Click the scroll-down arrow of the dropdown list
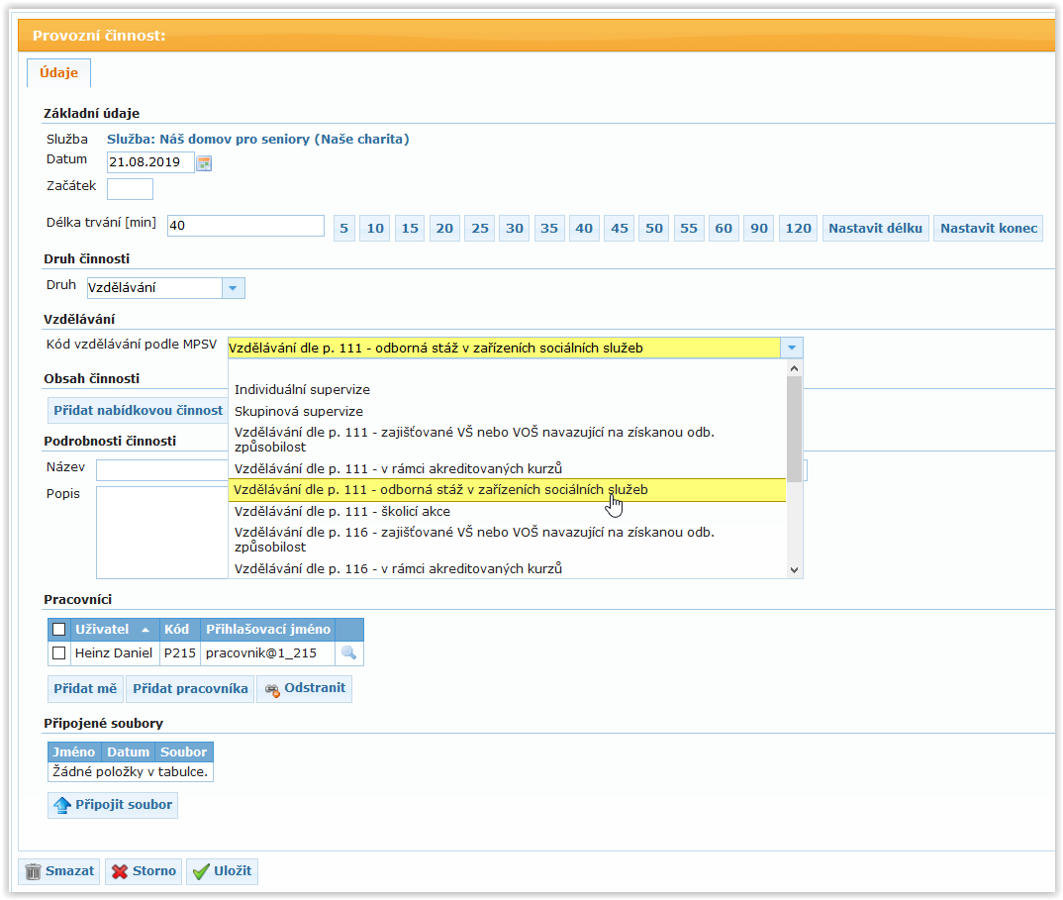Viewport: 1063px width, 900px height. pyautogui.click(x=795, y=570)
